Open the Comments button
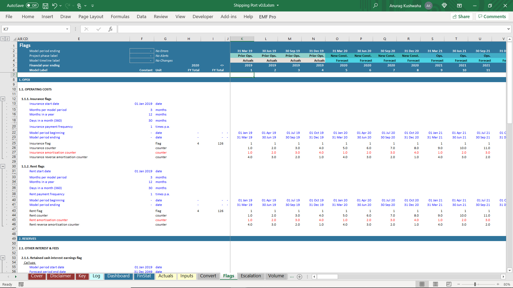Screen dimensions: 513x288 (x=492, y=17)
